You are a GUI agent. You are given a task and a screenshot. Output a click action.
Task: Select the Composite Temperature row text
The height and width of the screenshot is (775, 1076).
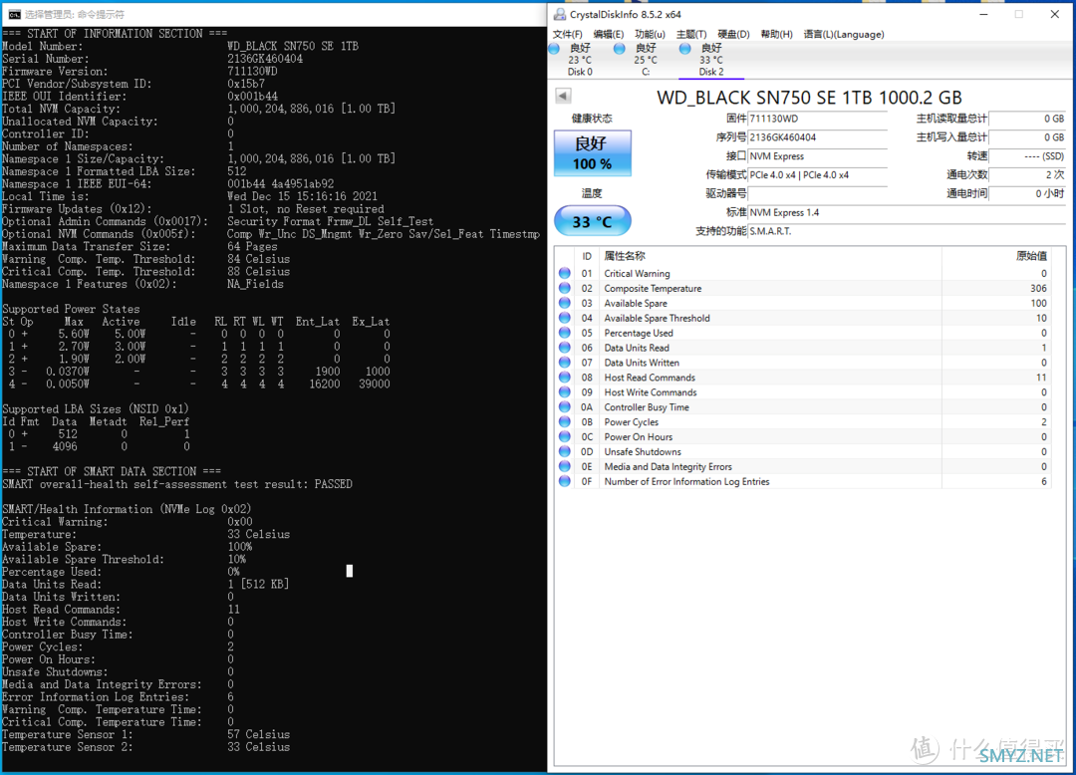click(653, 288)
